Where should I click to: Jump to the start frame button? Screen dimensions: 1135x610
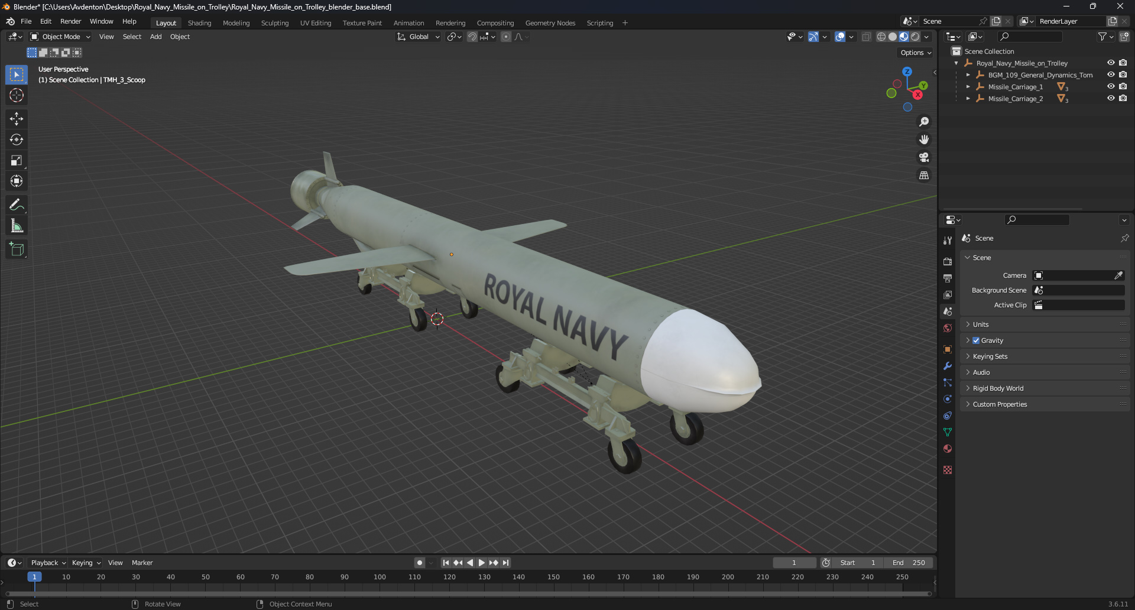(446, 563)
